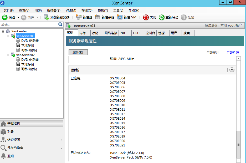Screen dimensions: 246x163
Task: Click the green Reboot icon
Action: click(x=162, y=17)
